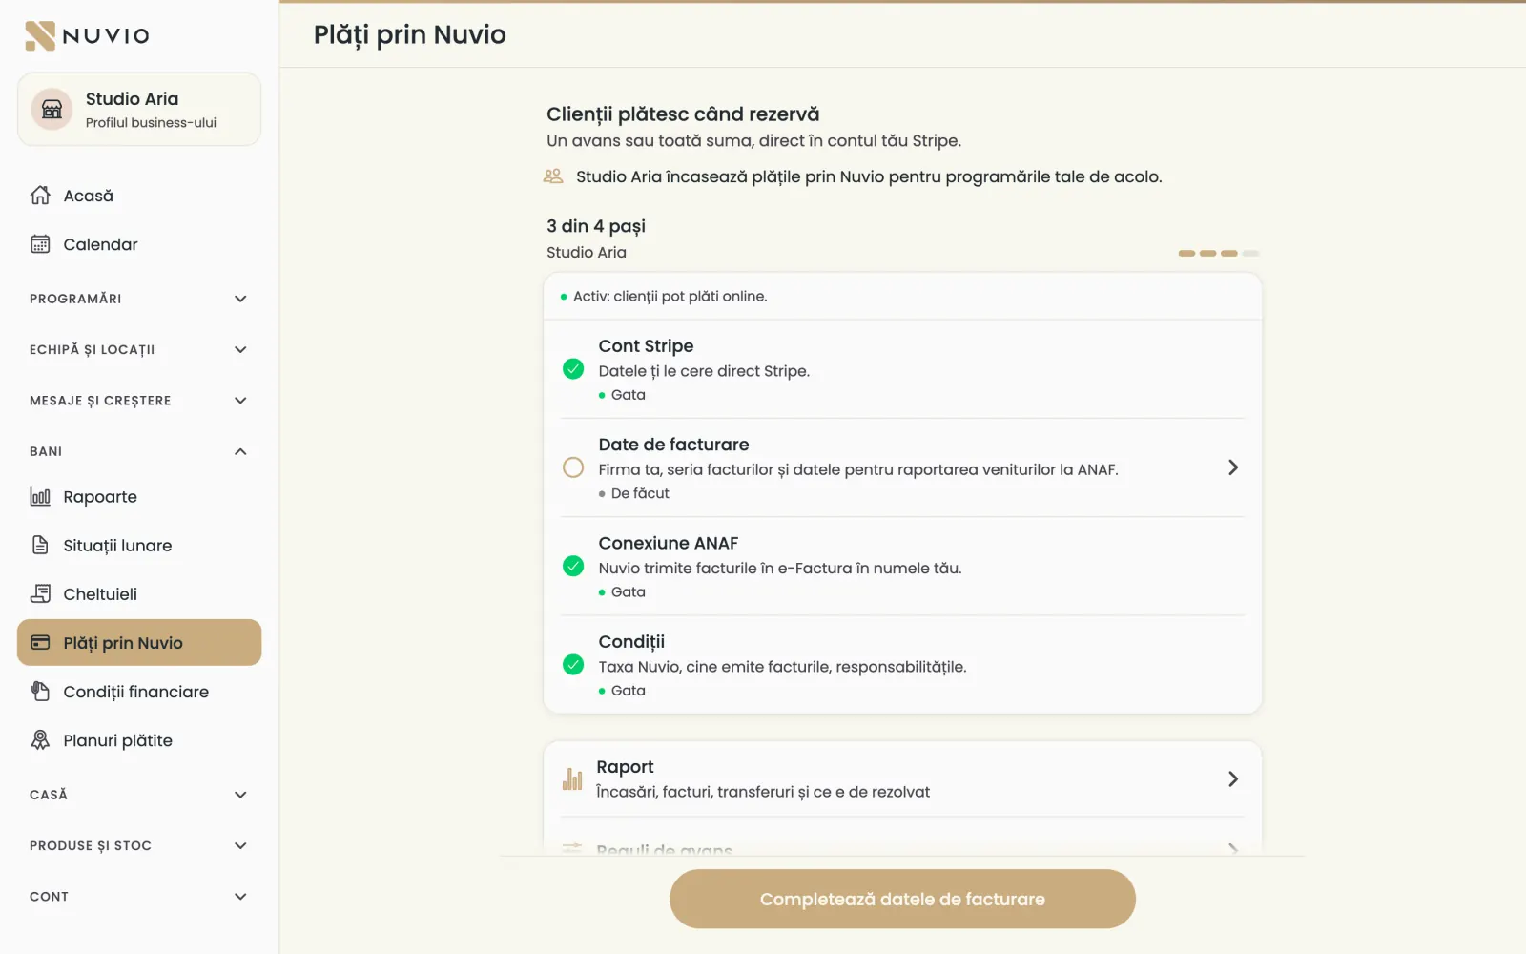Click the Condiții step title

[x=631, y=642]
